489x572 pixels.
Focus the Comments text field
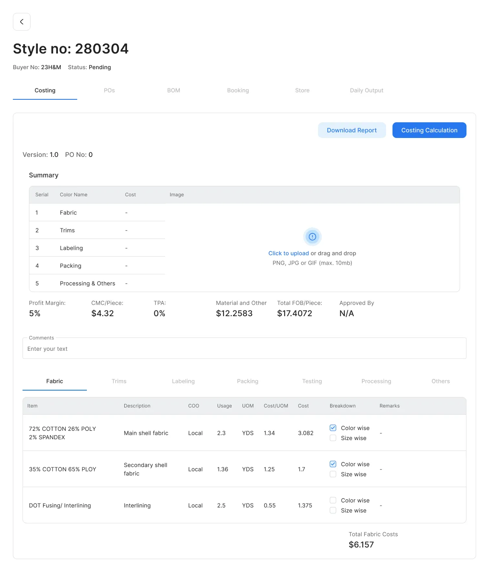coord(244,349)
